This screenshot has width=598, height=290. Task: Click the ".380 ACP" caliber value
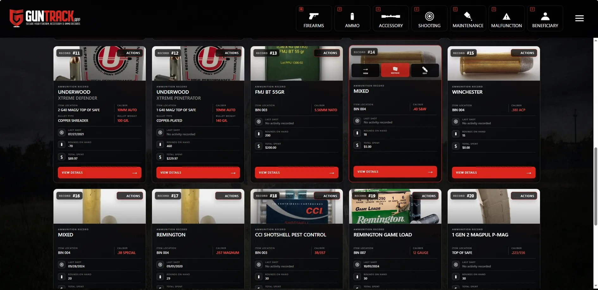point(518,110)
